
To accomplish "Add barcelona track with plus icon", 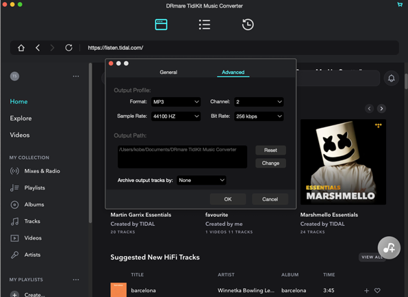I will [x=366, y=290].
